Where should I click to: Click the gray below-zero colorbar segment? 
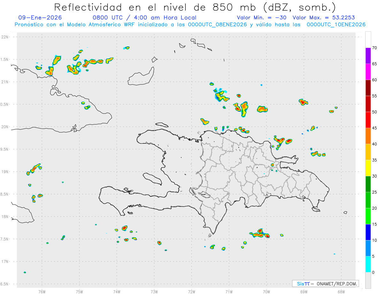point(368,280)
